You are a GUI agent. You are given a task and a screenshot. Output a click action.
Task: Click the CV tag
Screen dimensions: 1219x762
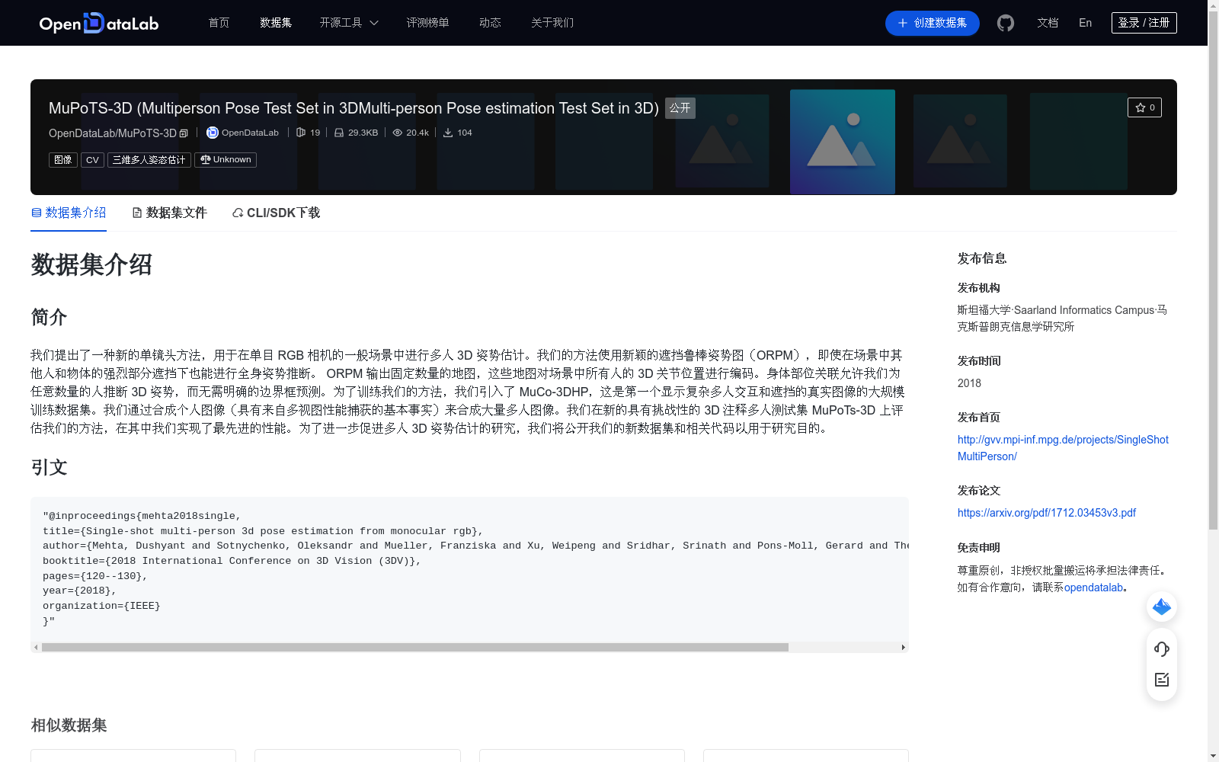click(92, 160)
